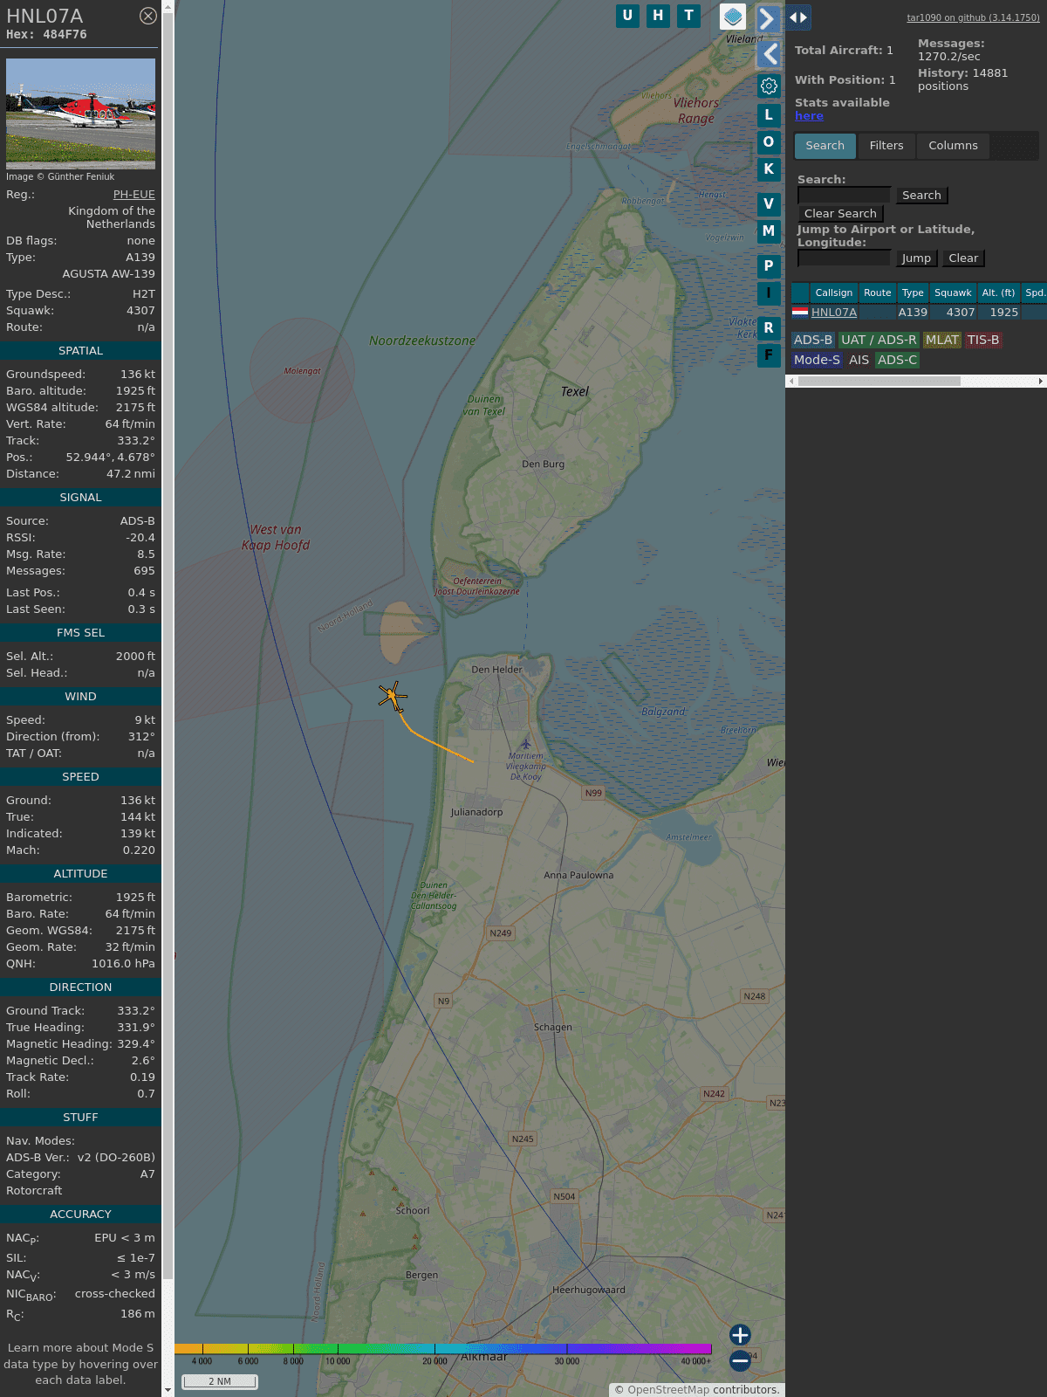Sort table by Route column

[878, 292]
